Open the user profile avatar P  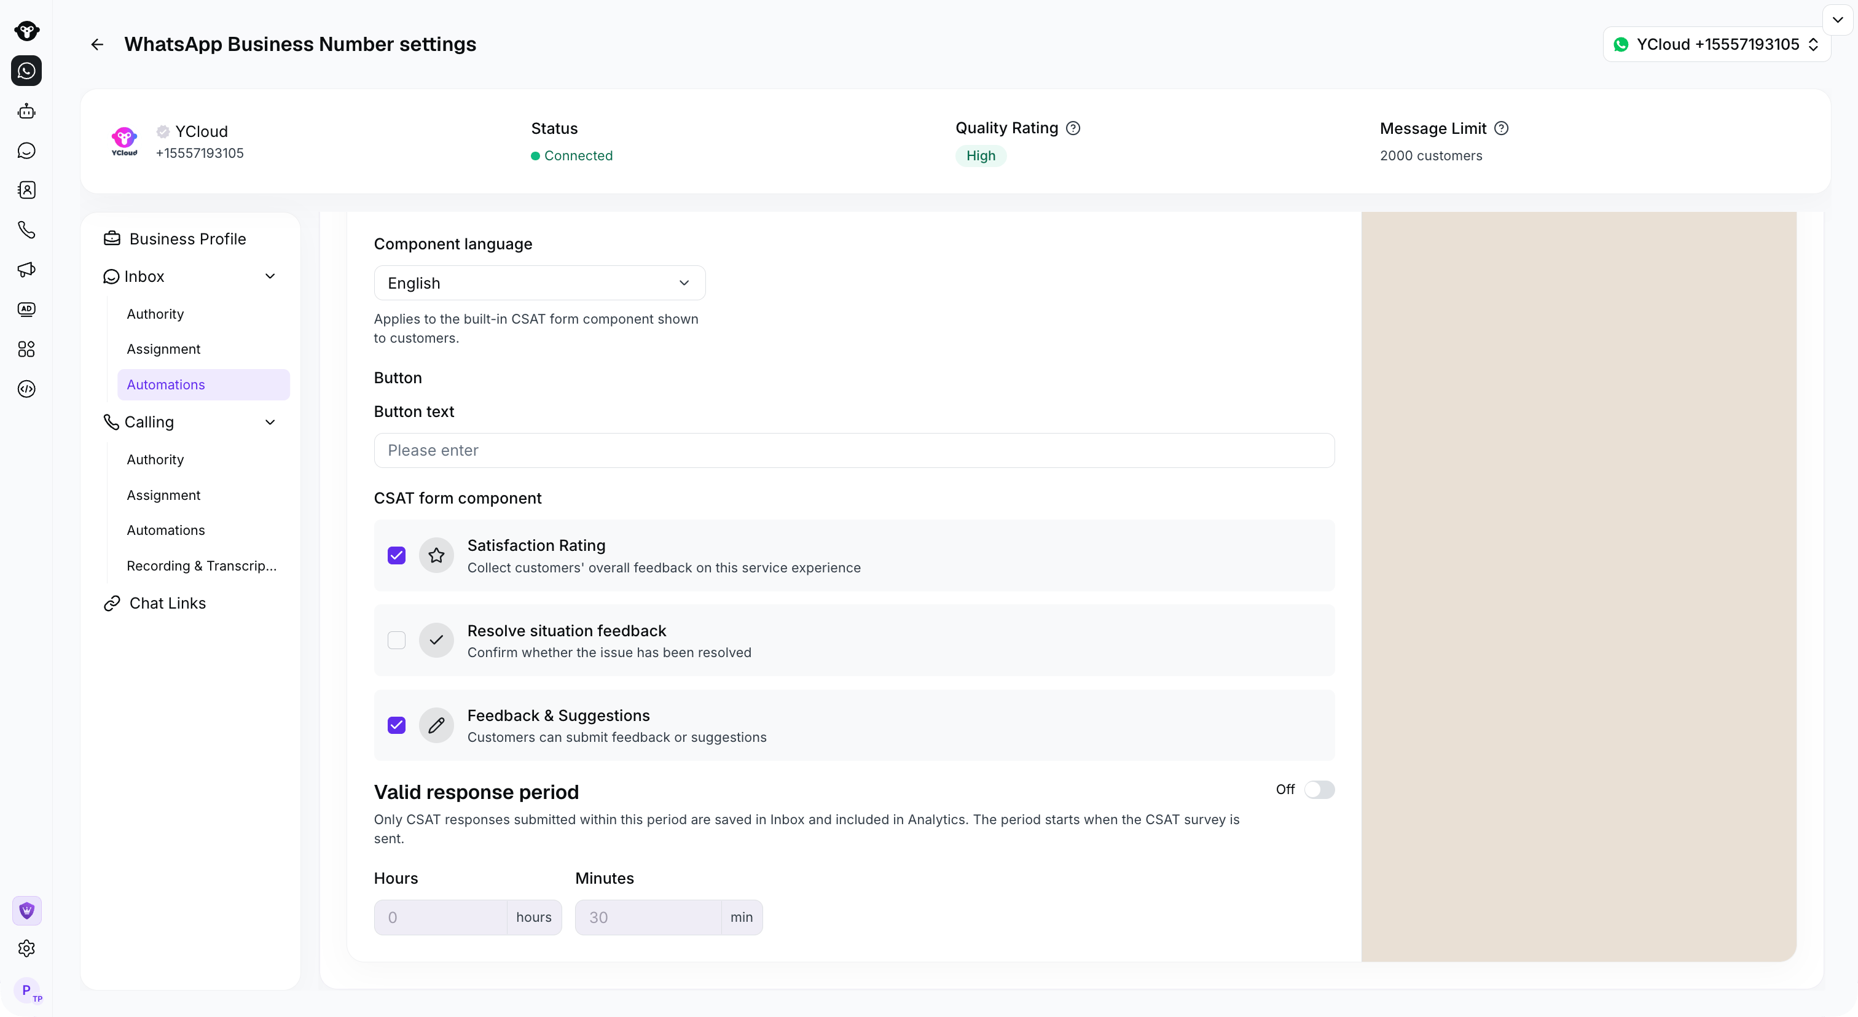pyautogui.click(x=28, y=991)
